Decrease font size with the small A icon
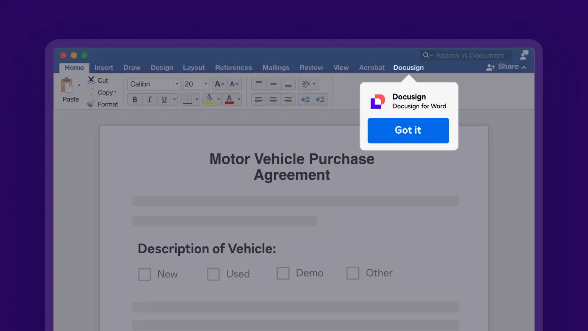 point(235,84)
